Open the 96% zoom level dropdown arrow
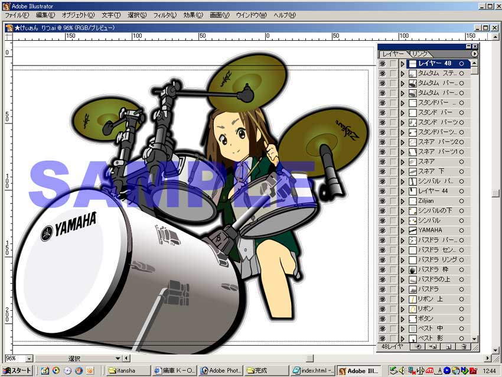 [29, 359]
